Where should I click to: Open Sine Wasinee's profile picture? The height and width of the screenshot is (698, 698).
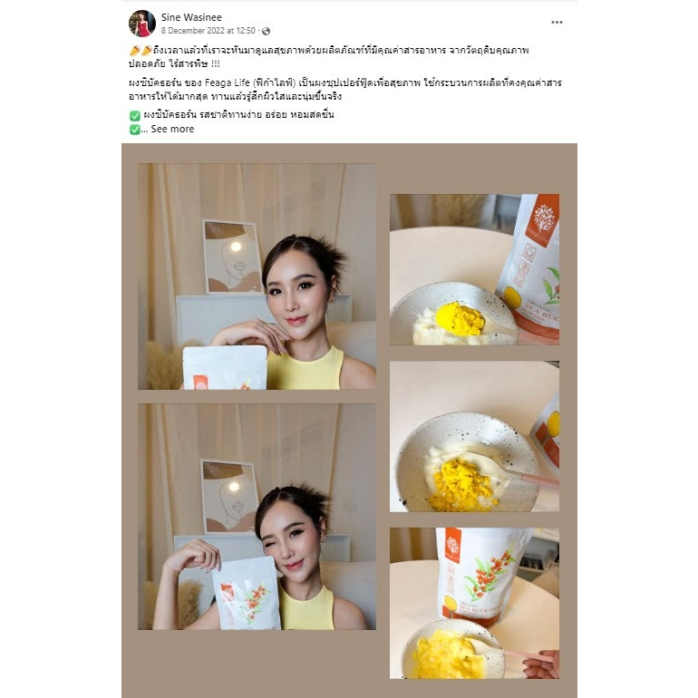coord(142,24)
